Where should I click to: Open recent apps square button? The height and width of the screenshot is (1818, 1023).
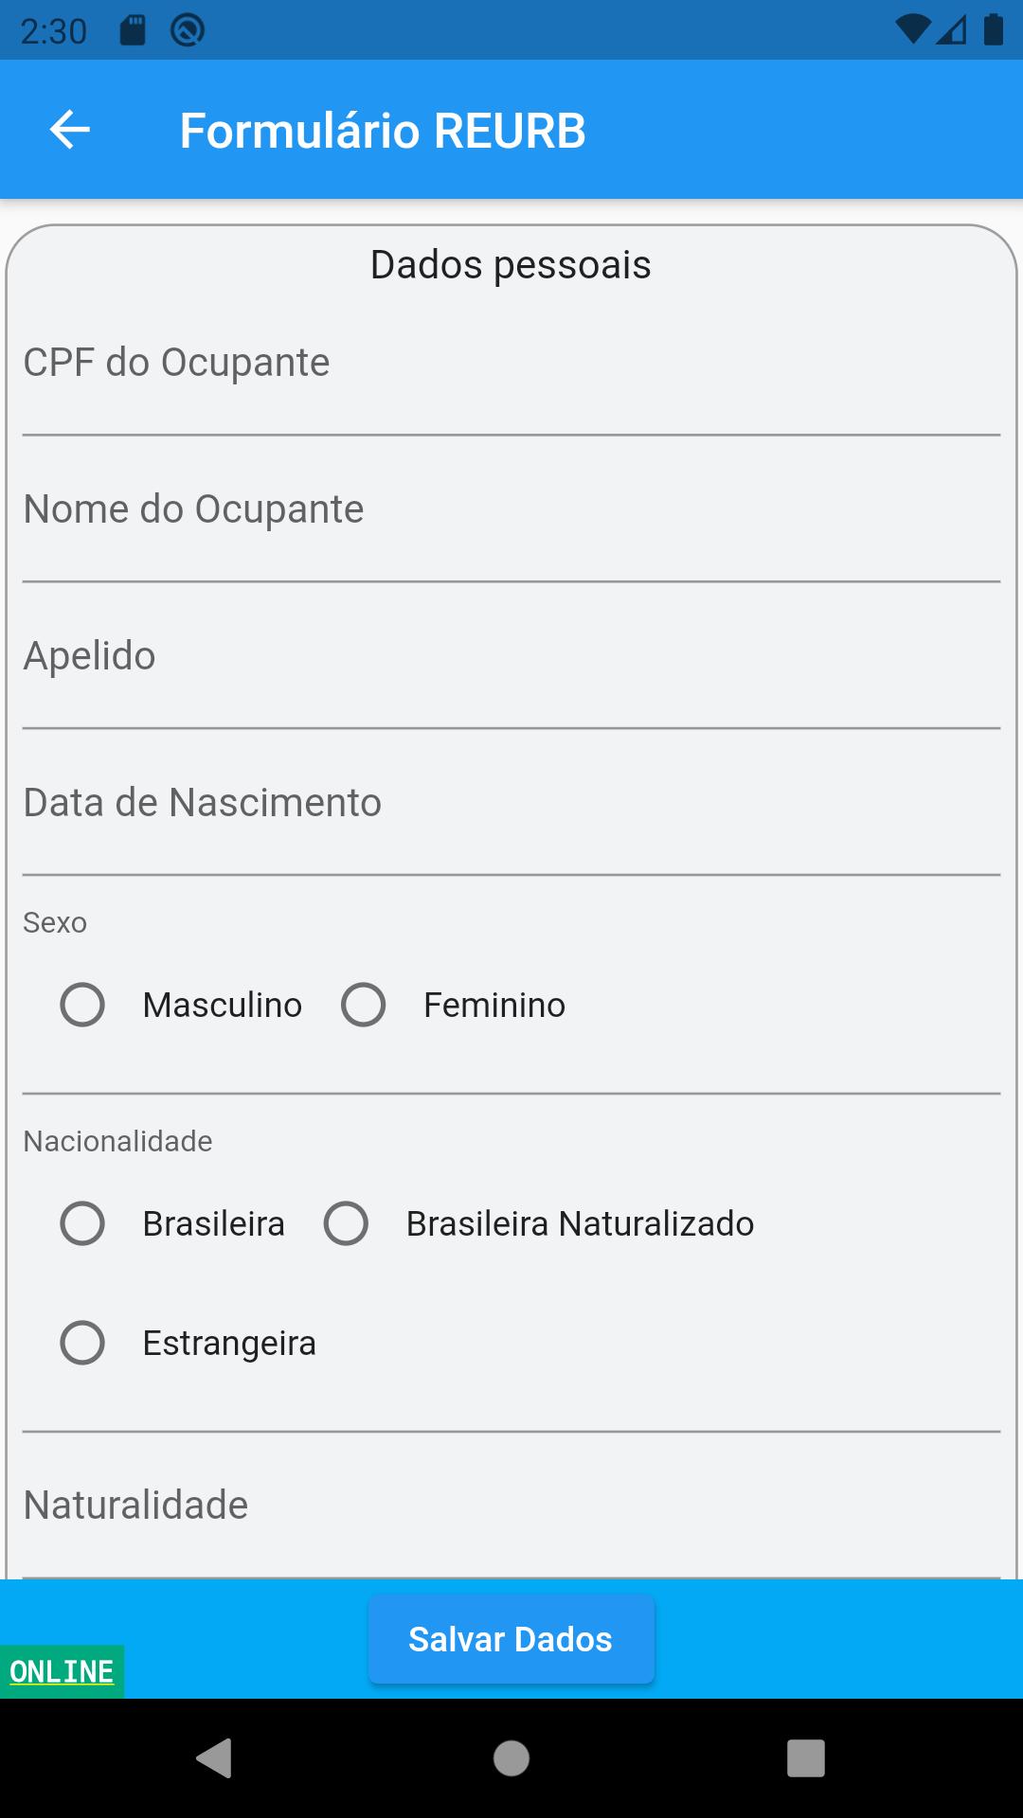point(806,1758)
